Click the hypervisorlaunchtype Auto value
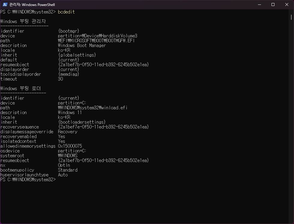 [x=63, y=175]
